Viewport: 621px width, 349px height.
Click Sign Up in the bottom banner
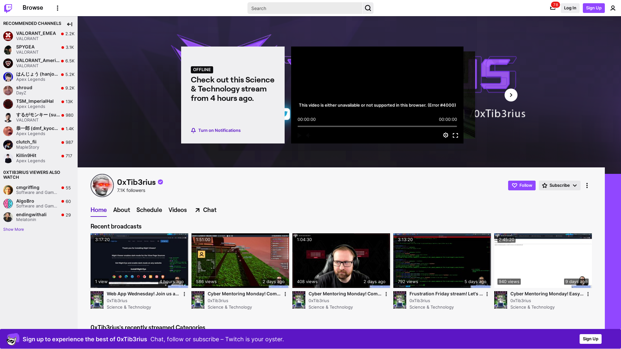pyautogui.click(x=591, y=339)
